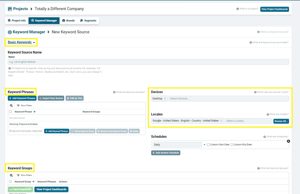300x194 pixels.
Task: Open 'What is a keyword source?' help
Action: pyautogui.click(x=273, y=32)
